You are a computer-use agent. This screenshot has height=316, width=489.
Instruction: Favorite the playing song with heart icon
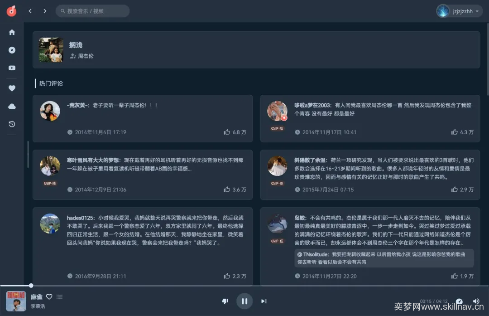tap(49, 297)
